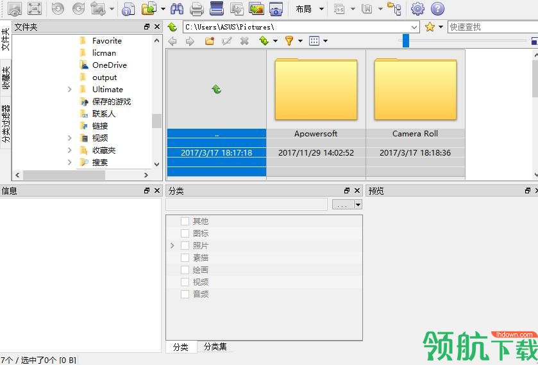This screenshot has width=538, height=365.
Task: Close the 信息 panel
Action: 157,191
